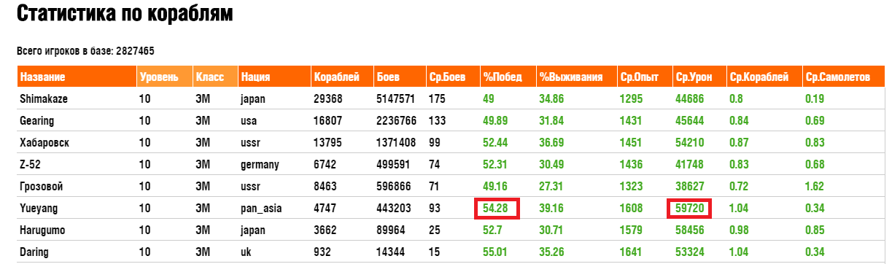
Task: Select the Грозовой ship name
Action: [42, 187]
